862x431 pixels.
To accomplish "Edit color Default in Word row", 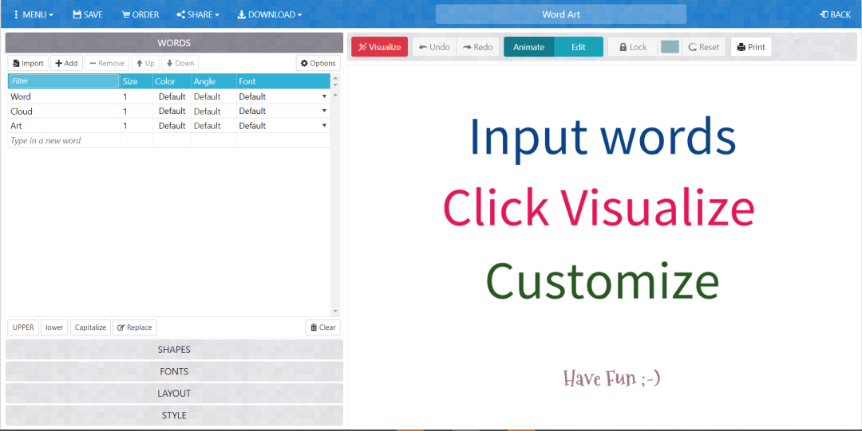I will (x=172, y=96).
